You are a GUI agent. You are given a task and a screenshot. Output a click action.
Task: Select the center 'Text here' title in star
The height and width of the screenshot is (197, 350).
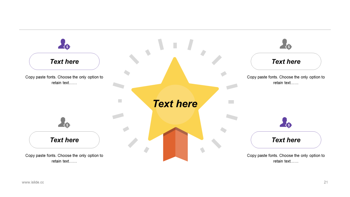click(175, 104)
